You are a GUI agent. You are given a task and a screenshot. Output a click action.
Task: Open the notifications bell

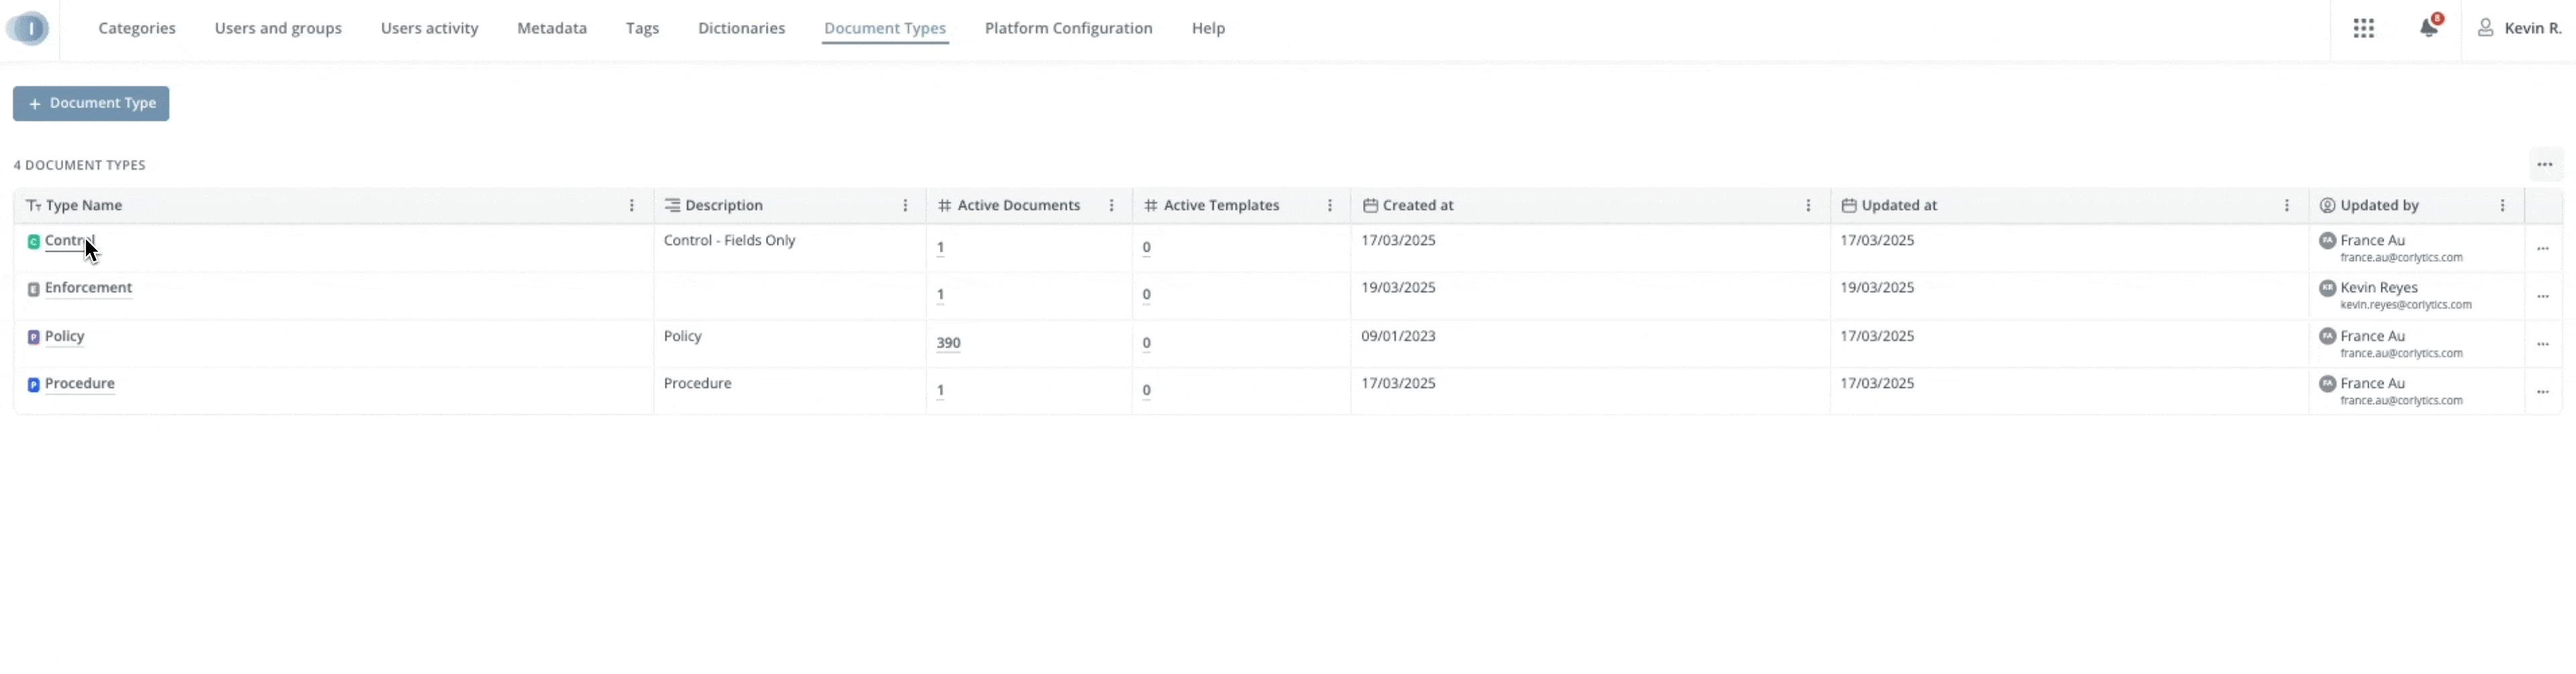point(2429,27)
